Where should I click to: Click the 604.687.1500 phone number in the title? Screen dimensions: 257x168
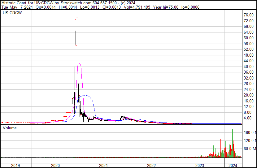pyautogui.click(x=105, y=3)
